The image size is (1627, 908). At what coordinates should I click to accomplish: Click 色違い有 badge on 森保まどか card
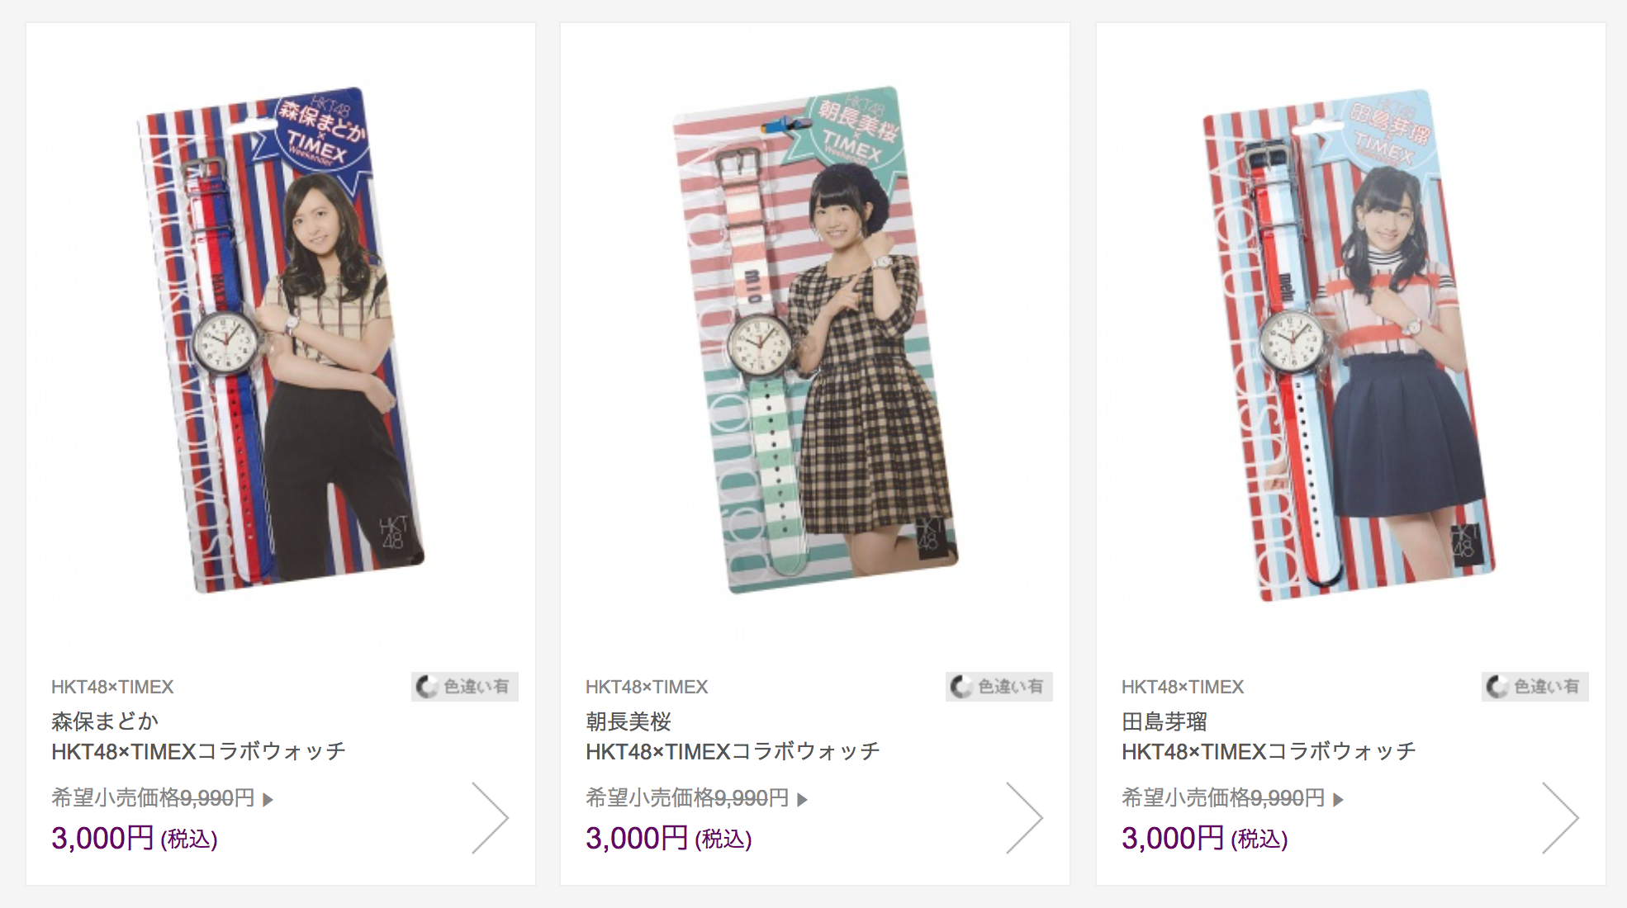coord(465,687)
